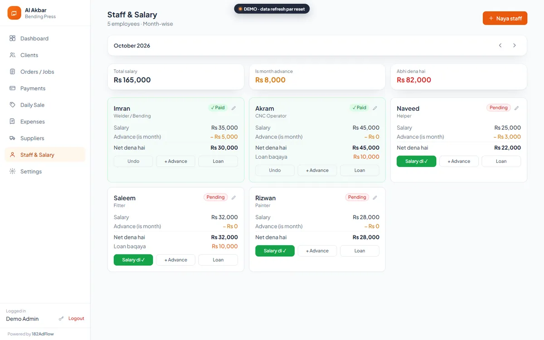Open Loan for Imran
Screen dimensions: 544x340
[x=218, y=161]
